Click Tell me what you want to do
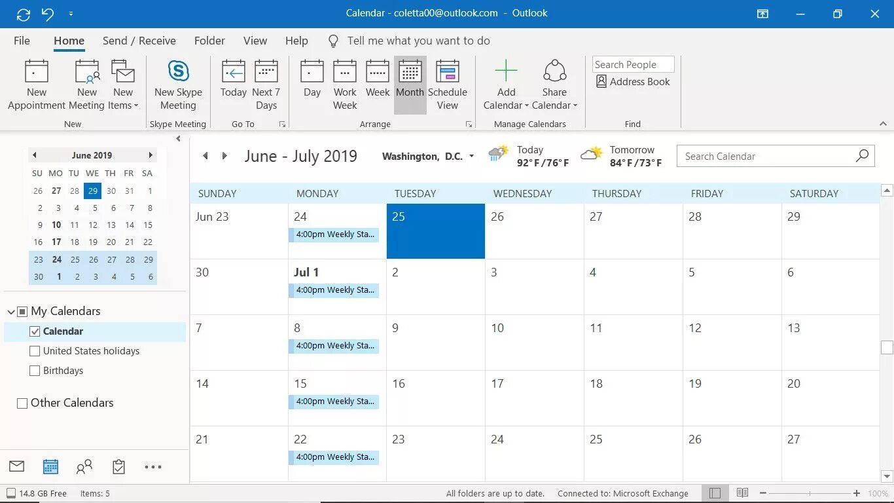The width and height of the screenshot is (894, 503). pyautogui.click(x=418, y=41)
